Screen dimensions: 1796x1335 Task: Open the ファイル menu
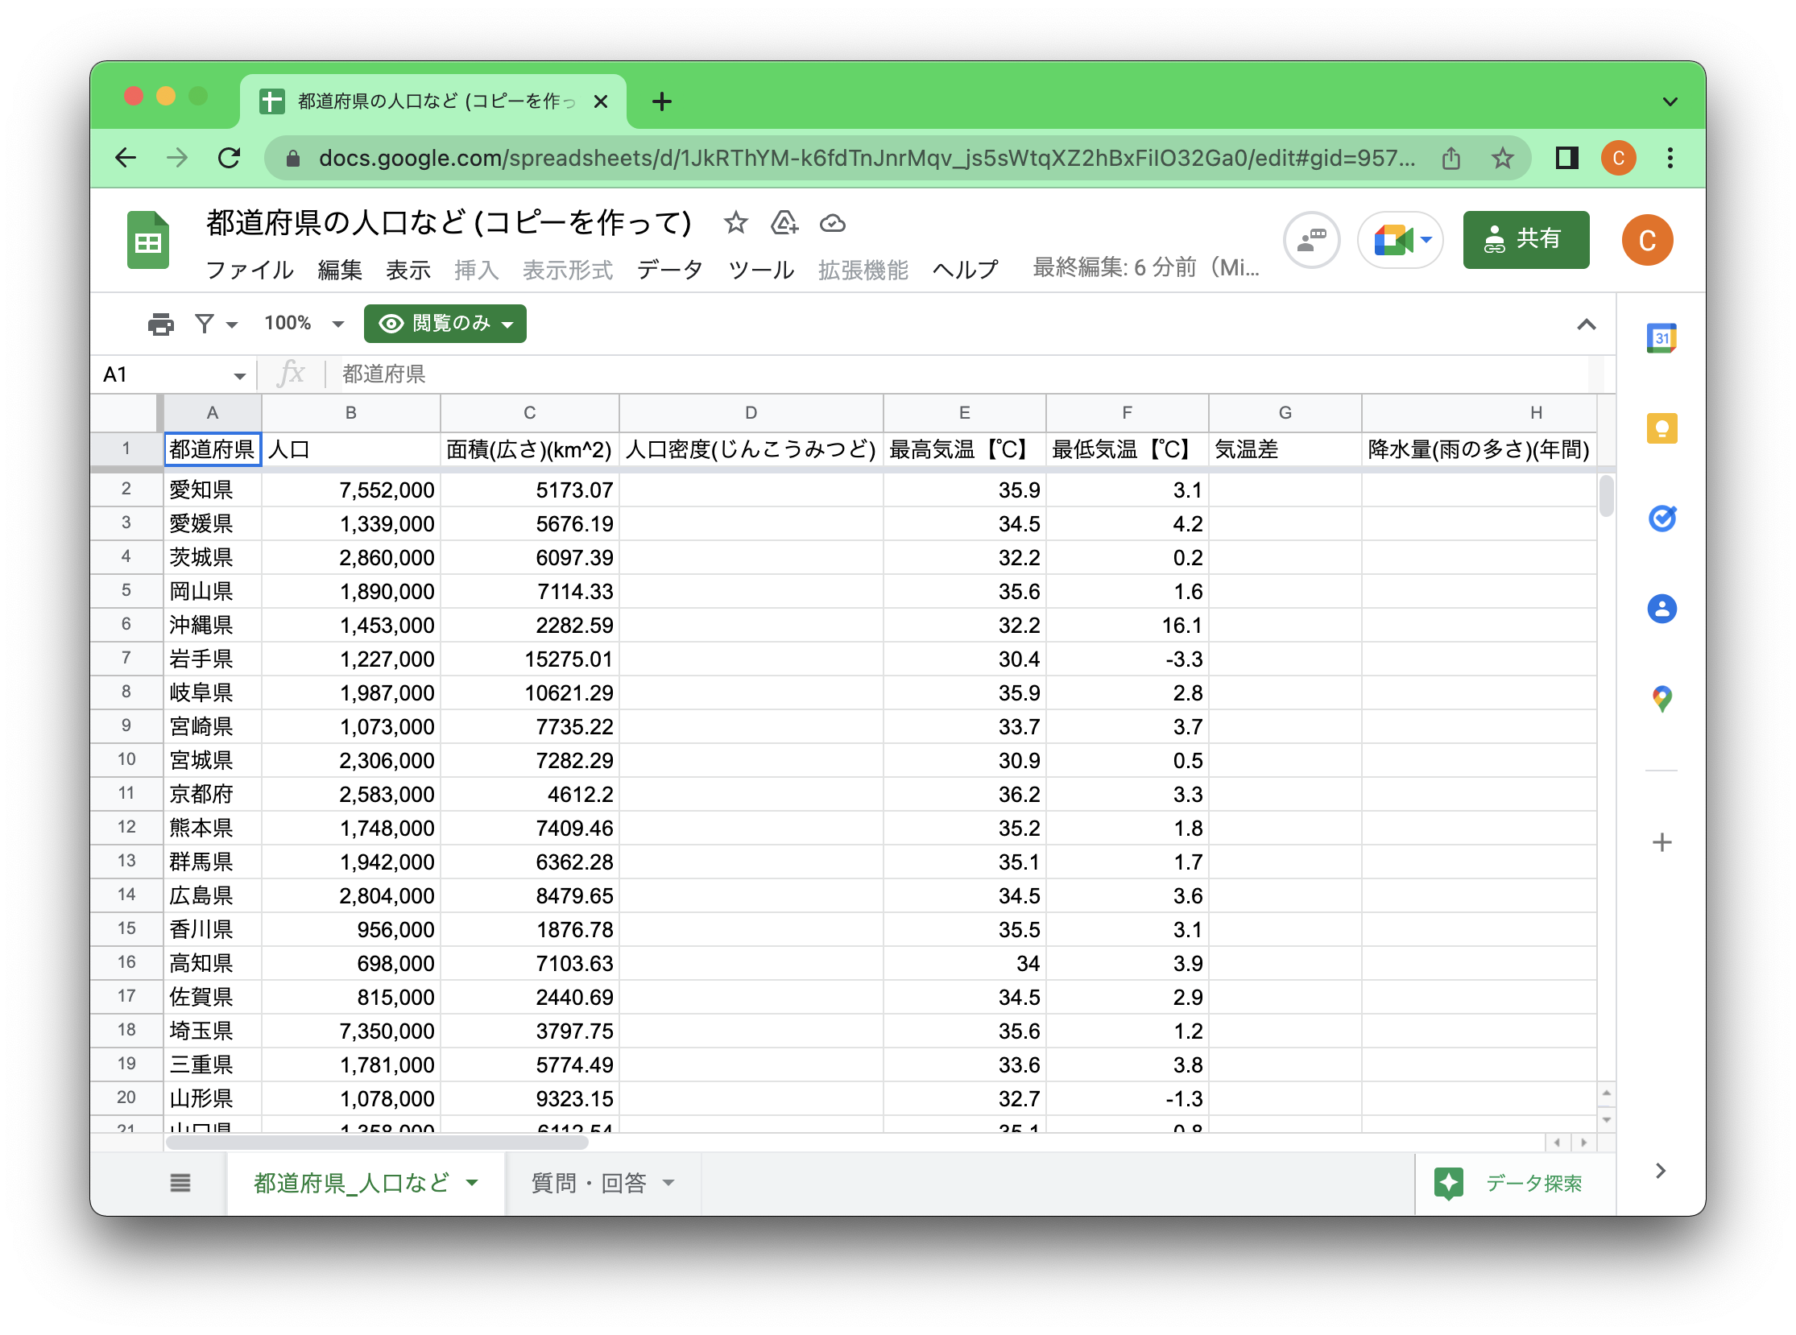[x=249, y=270]
